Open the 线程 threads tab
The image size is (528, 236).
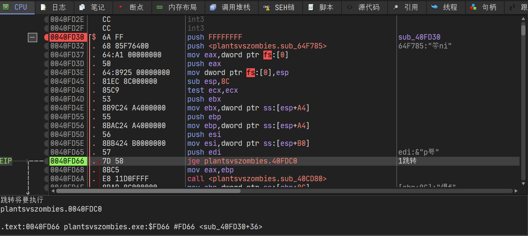click(x=445, y=7)
